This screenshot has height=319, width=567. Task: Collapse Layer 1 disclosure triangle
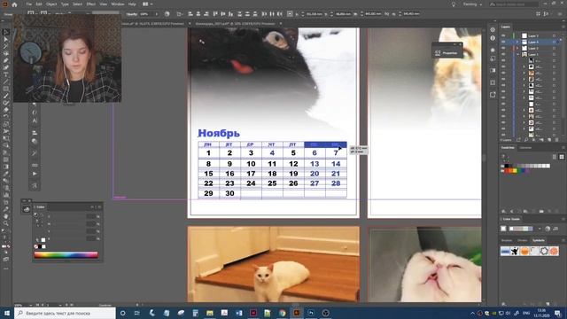(x=517, y=54)
